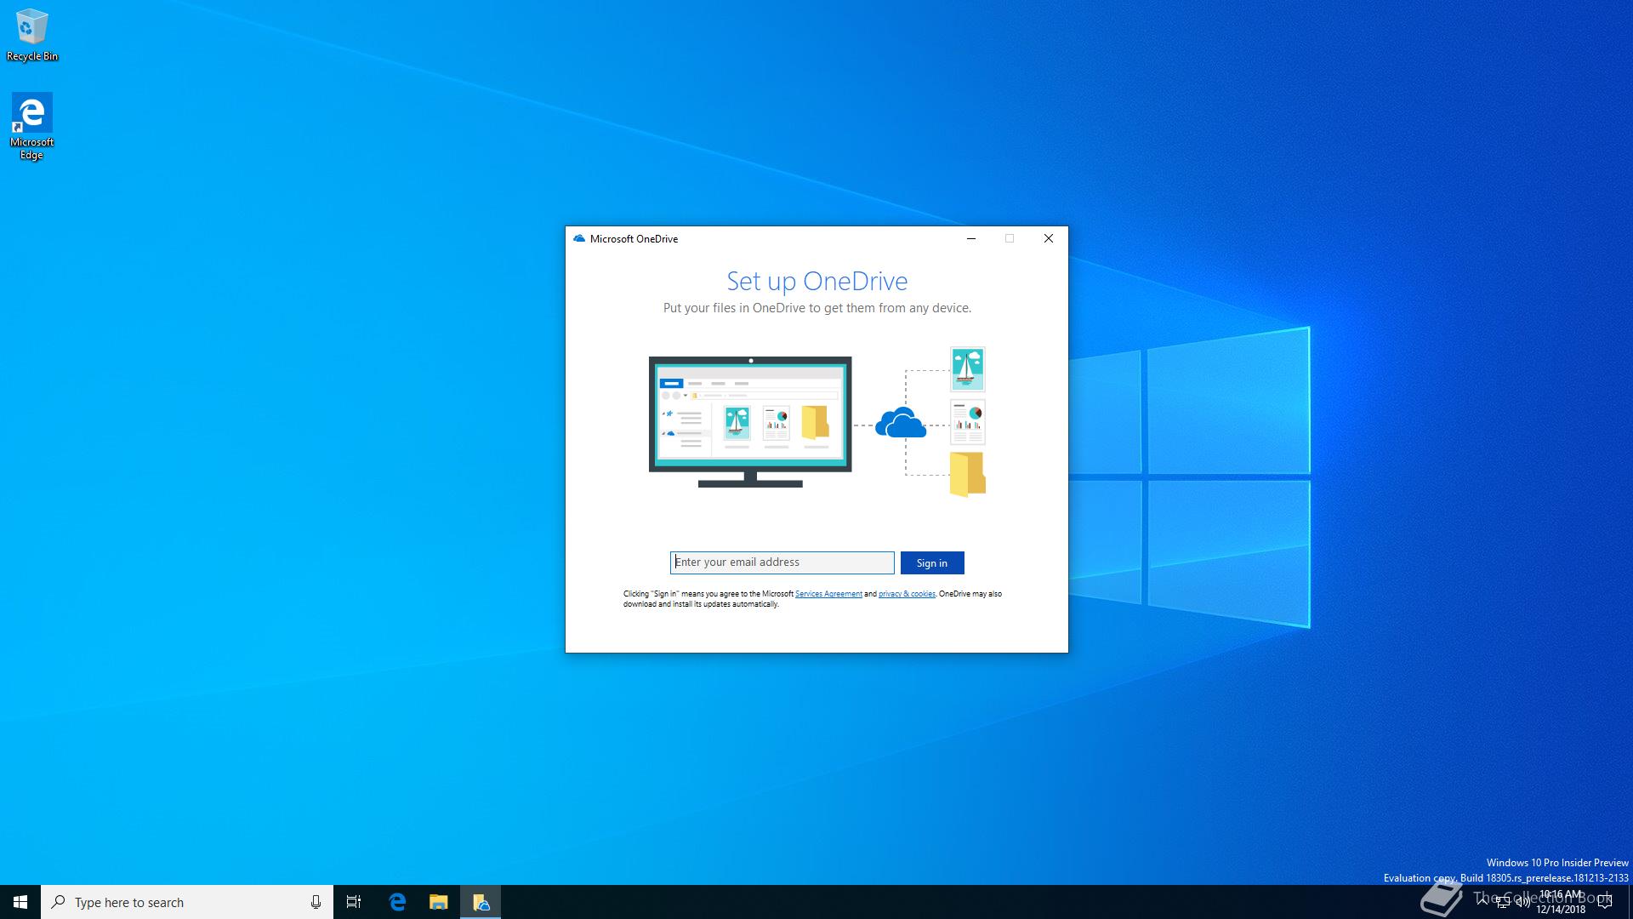Click the microphone icon in search box
This screenshot has height=919, width=1633.
[x=316, y=902]
